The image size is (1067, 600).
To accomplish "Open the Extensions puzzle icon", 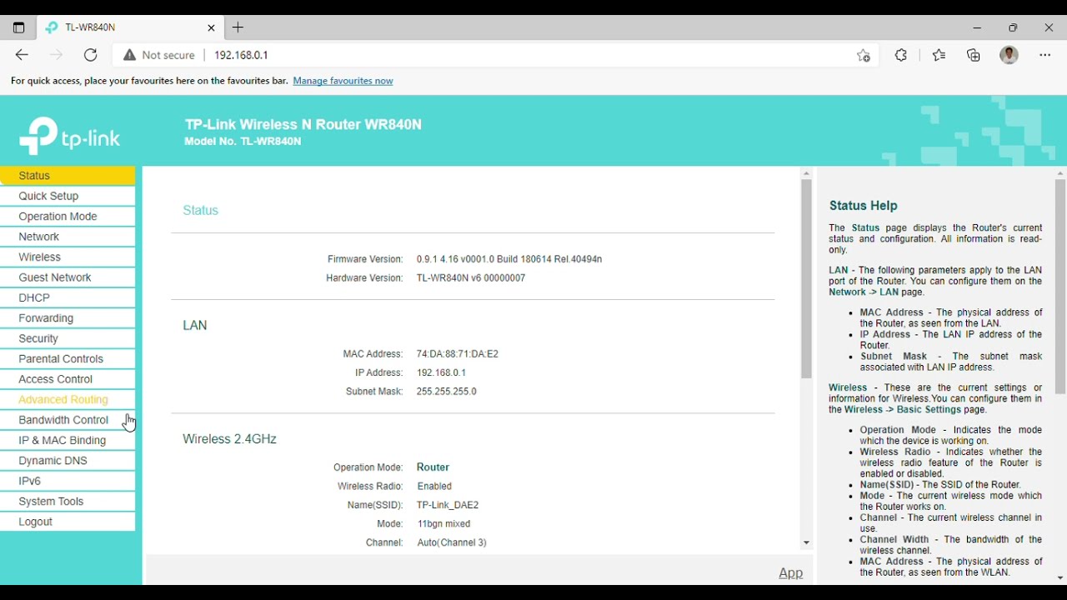I will (901, 55).
